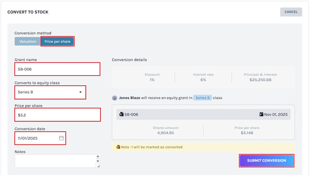The width and height of the screenshot is (310, 178).
Task: Select Price per share conversion method
Action: 57,42
